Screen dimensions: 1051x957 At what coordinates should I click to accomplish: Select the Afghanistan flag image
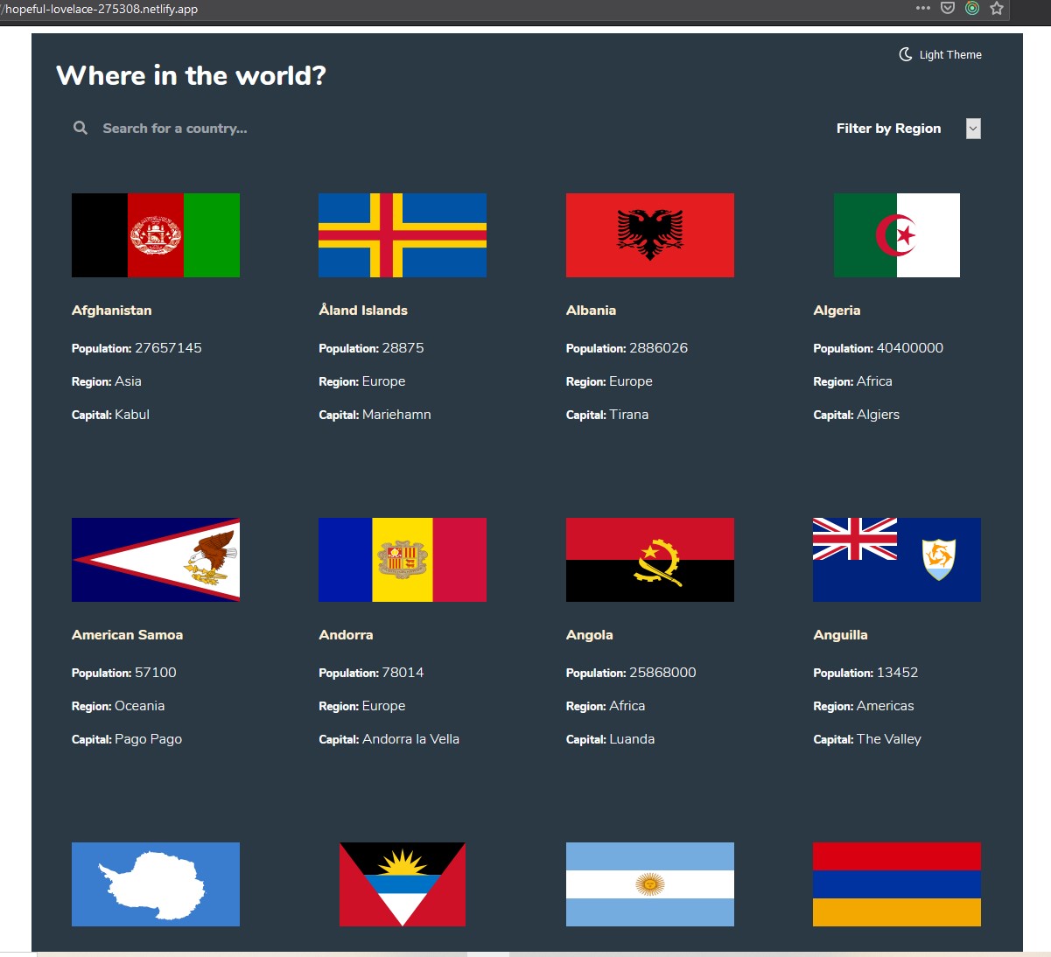(x=155, y=234)
